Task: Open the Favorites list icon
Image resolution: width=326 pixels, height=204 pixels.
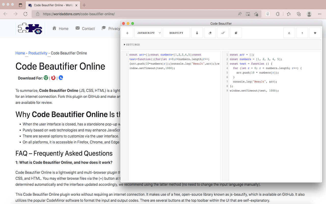Action: click(x=289, y=14)
